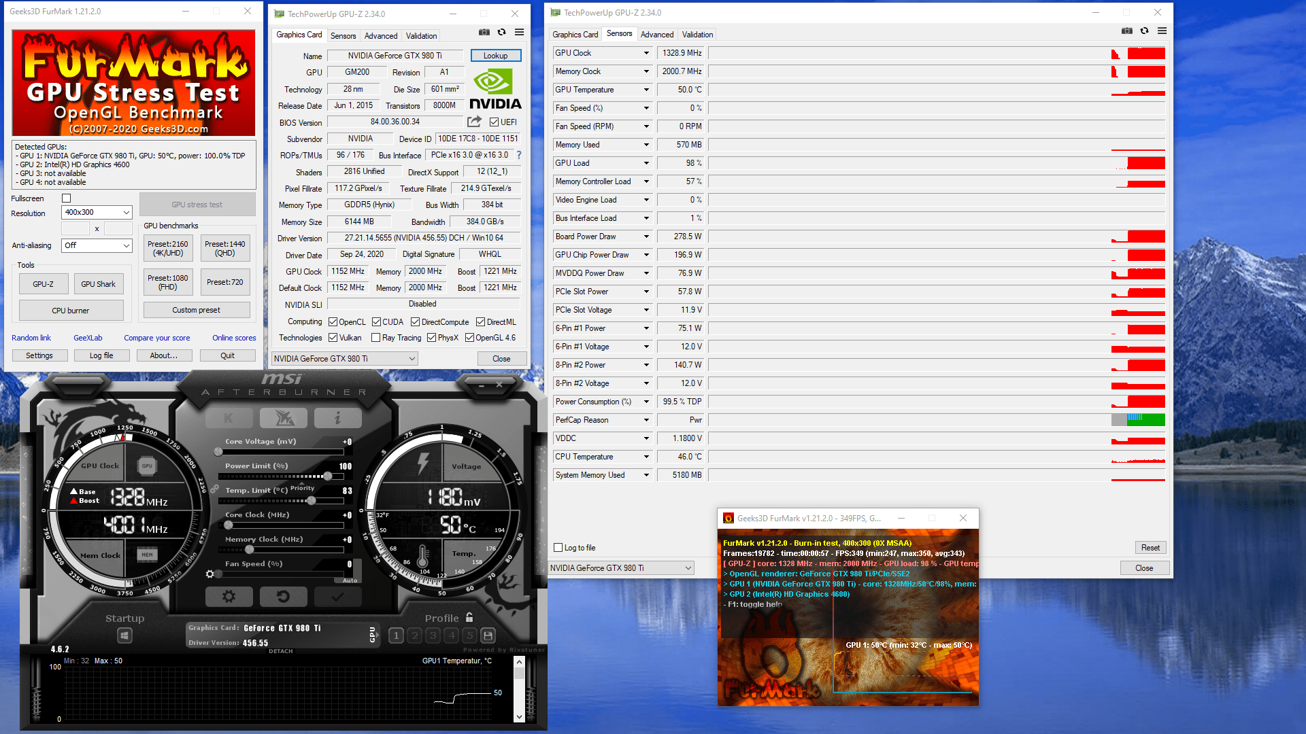Switch to Sensors tab in GPU-Z Graphics Card window
The width and height of the screenshot is (1306, 734).
coord(343,36)
